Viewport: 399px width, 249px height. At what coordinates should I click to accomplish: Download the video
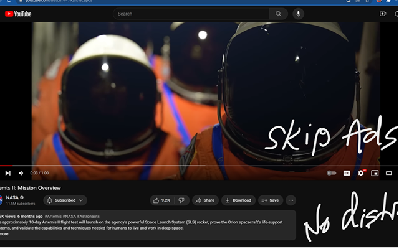click(x=238, y=200)
